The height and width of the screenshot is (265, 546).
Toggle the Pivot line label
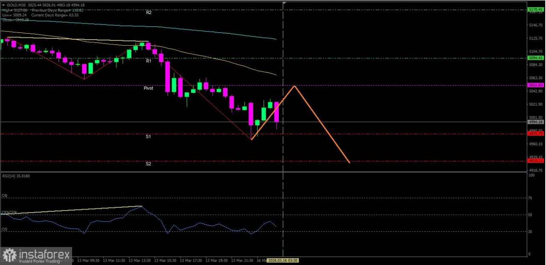coord(148,88)
